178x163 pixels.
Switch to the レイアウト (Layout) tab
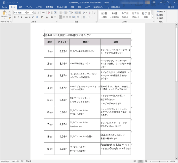[39, 7]
